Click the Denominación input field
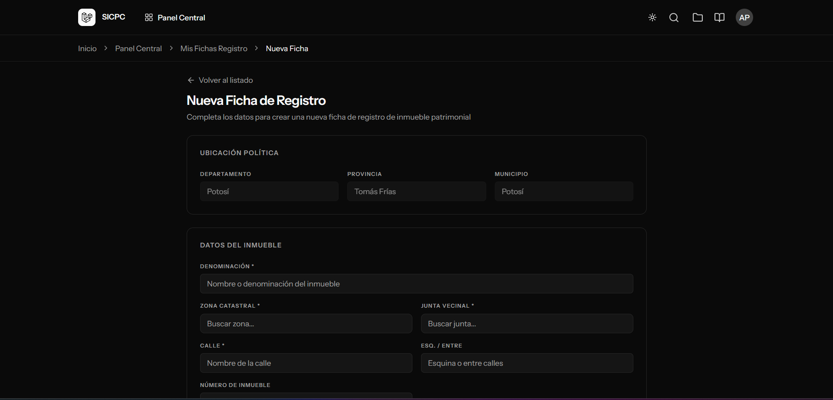This screenshot has height=400, width=833. point(416,284)
